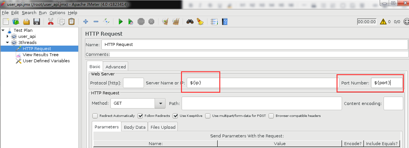Select user_api thread group in tree

click(27, 36)
